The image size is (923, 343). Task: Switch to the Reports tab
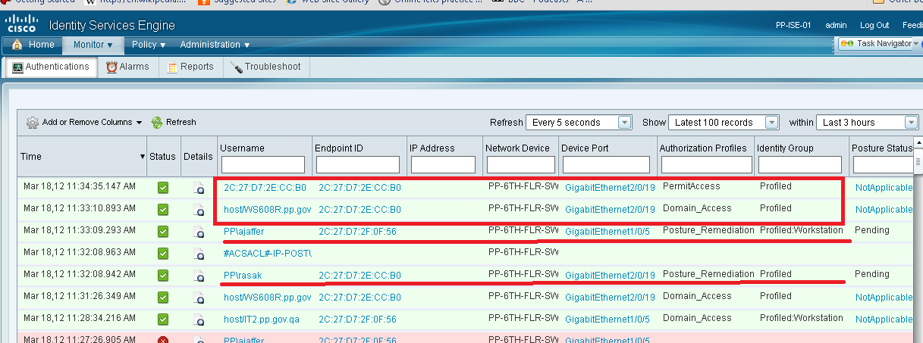(190, 67)
